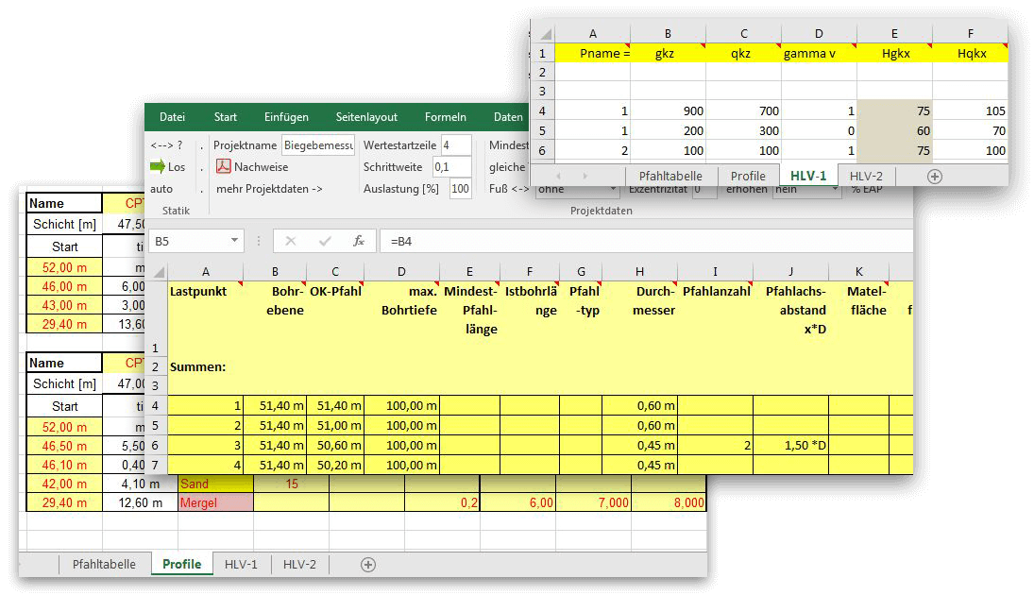Click cell with value 900 in HLV-1
Screen dimensions: 1034x612
668,110
